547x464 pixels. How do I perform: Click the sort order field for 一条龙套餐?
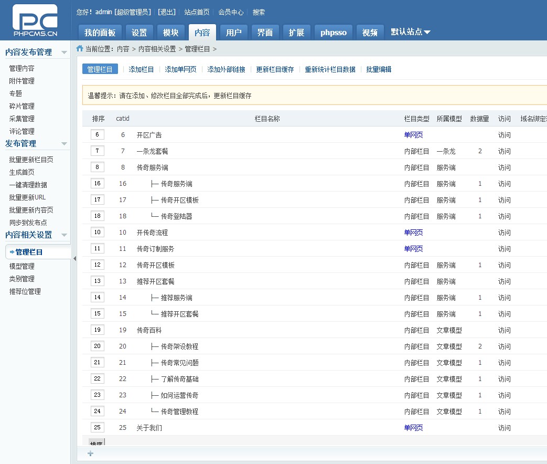[98, 151]
